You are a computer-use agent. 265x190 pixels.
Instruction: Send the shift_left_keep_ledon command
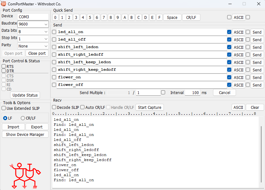(257, 62)
